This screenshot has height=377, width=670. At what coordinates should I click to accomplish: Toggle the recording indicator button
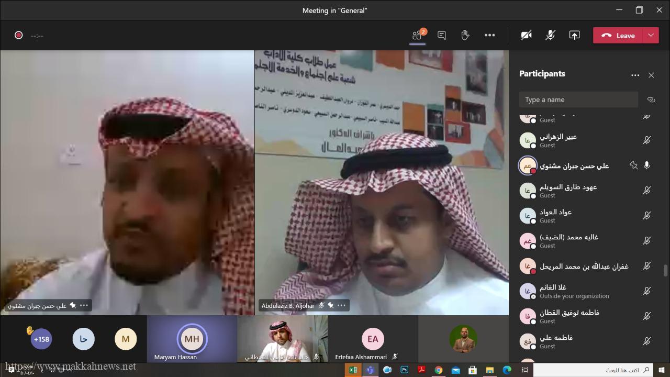pos(19,35)
